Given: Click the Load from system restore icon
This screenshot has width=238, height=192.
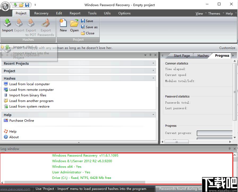Looking at the screenshot, I should pos(6,107).
